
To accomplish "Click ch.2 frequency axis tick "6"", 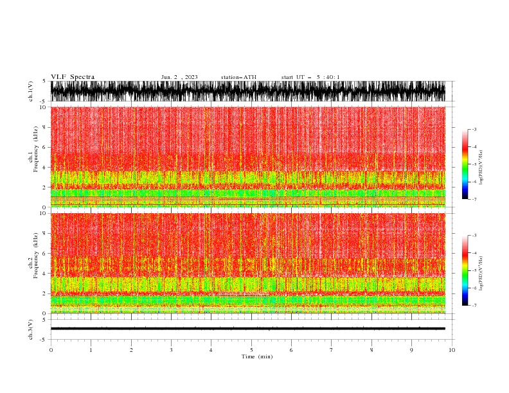I will pyautogui.click(x=44, y=253).
